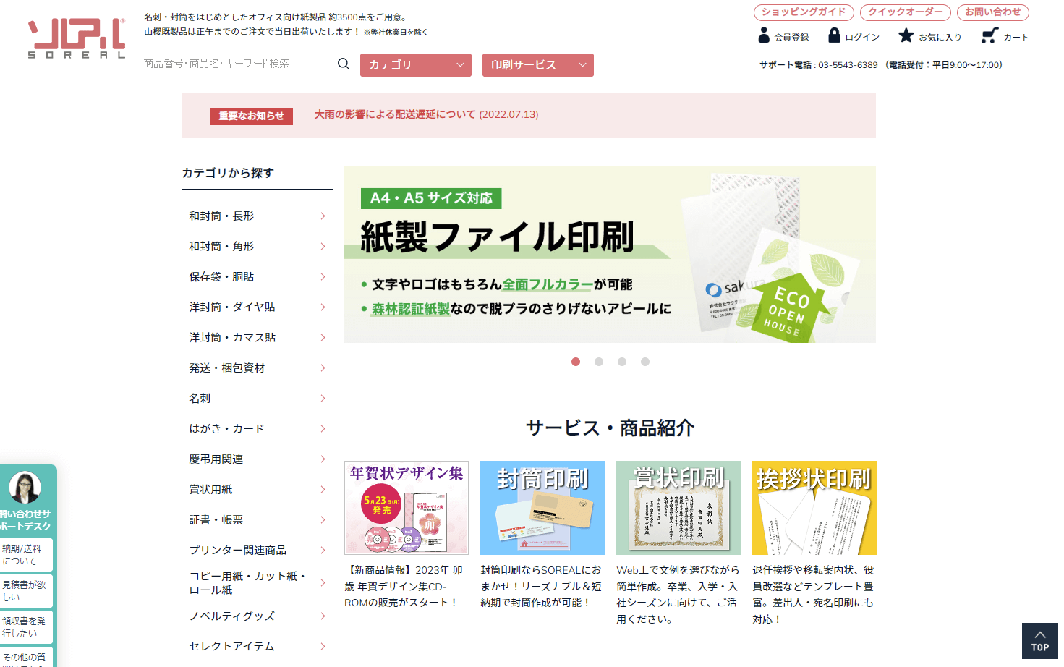
Task: Open the カテゴリ dropdown
Action: pos(416,65)
